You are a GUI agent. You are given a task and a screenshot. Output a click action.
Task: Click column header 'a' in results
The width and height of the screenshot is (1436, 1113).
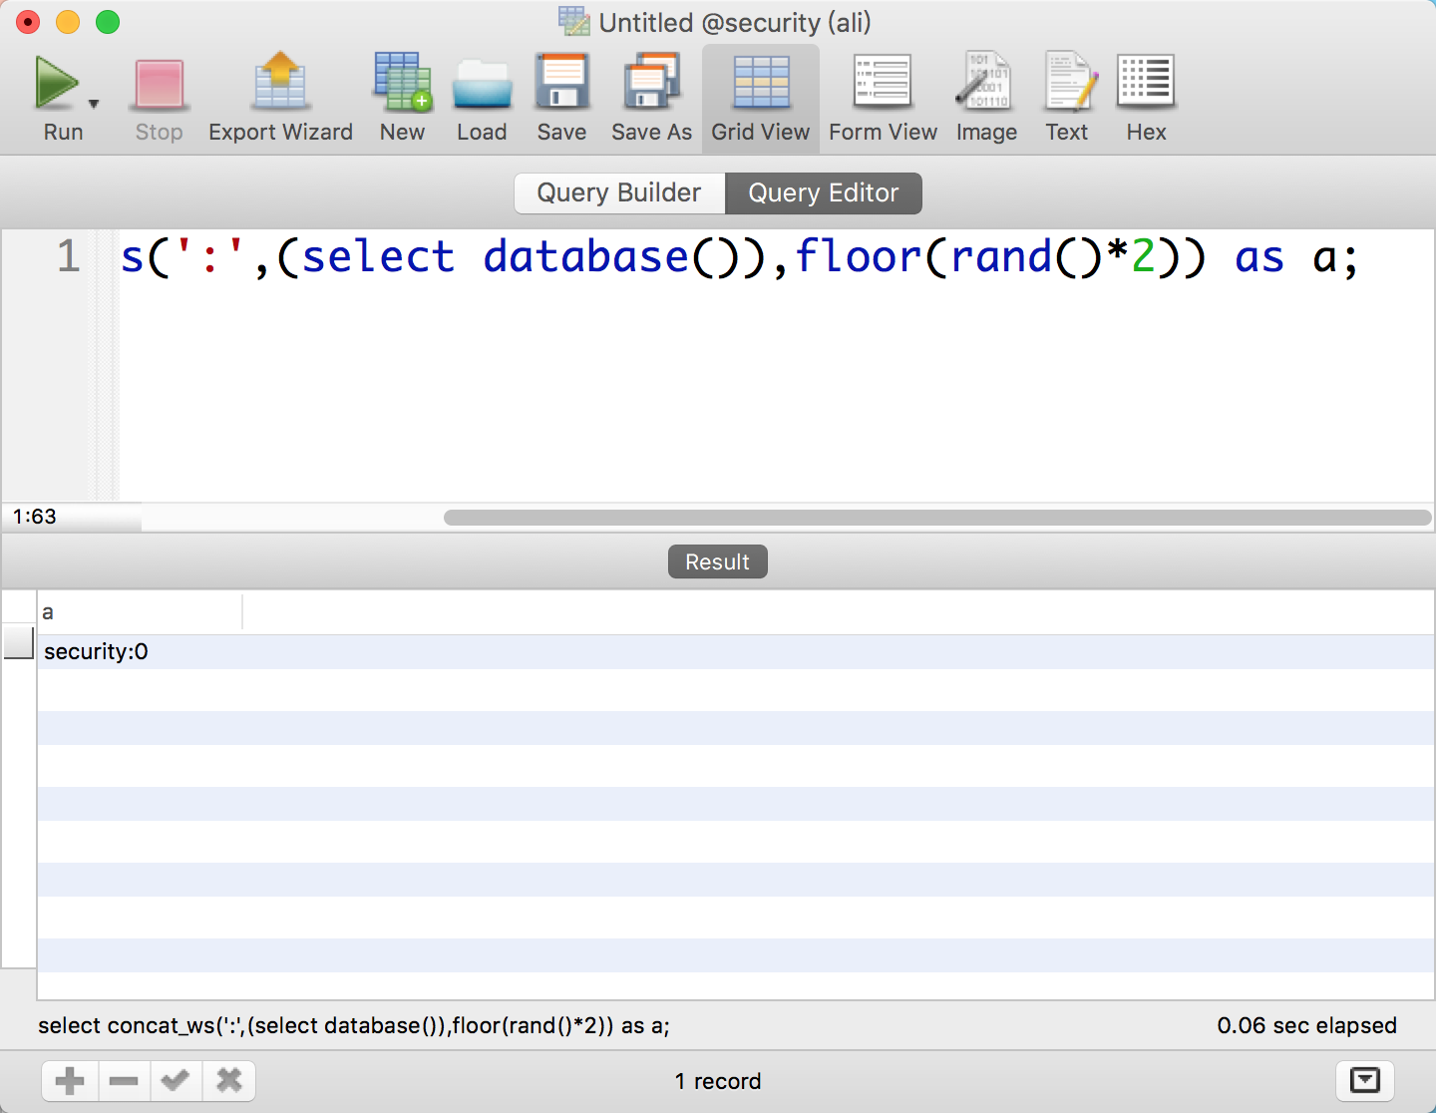[140, 612]
